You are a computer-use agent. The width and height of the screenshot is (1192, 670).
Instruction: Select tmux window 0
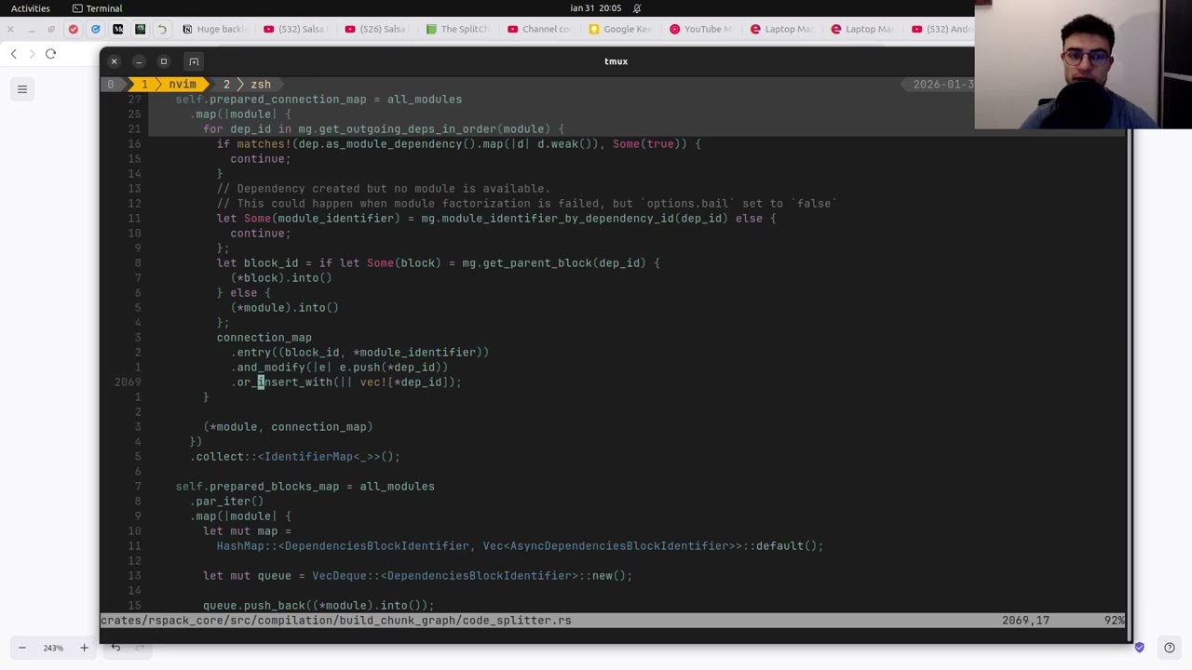pos(110,85)
